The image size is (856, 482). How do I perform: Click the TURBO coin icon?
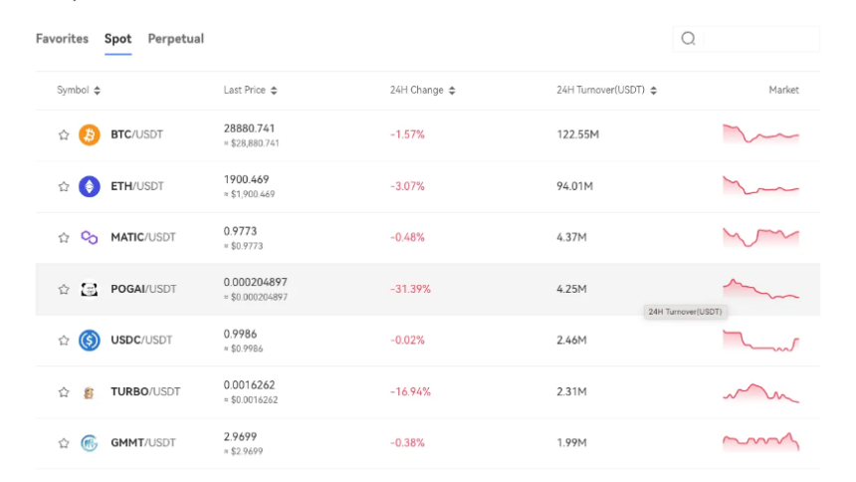pyautogui.click(x=90, y=392)
